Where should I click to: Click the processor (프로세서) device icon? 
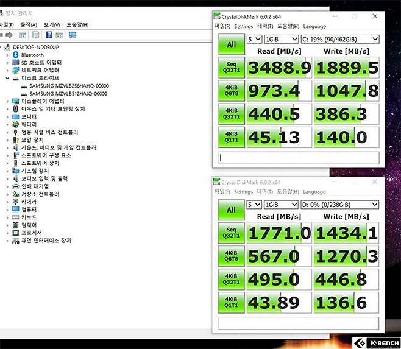(x=16, y=233)
